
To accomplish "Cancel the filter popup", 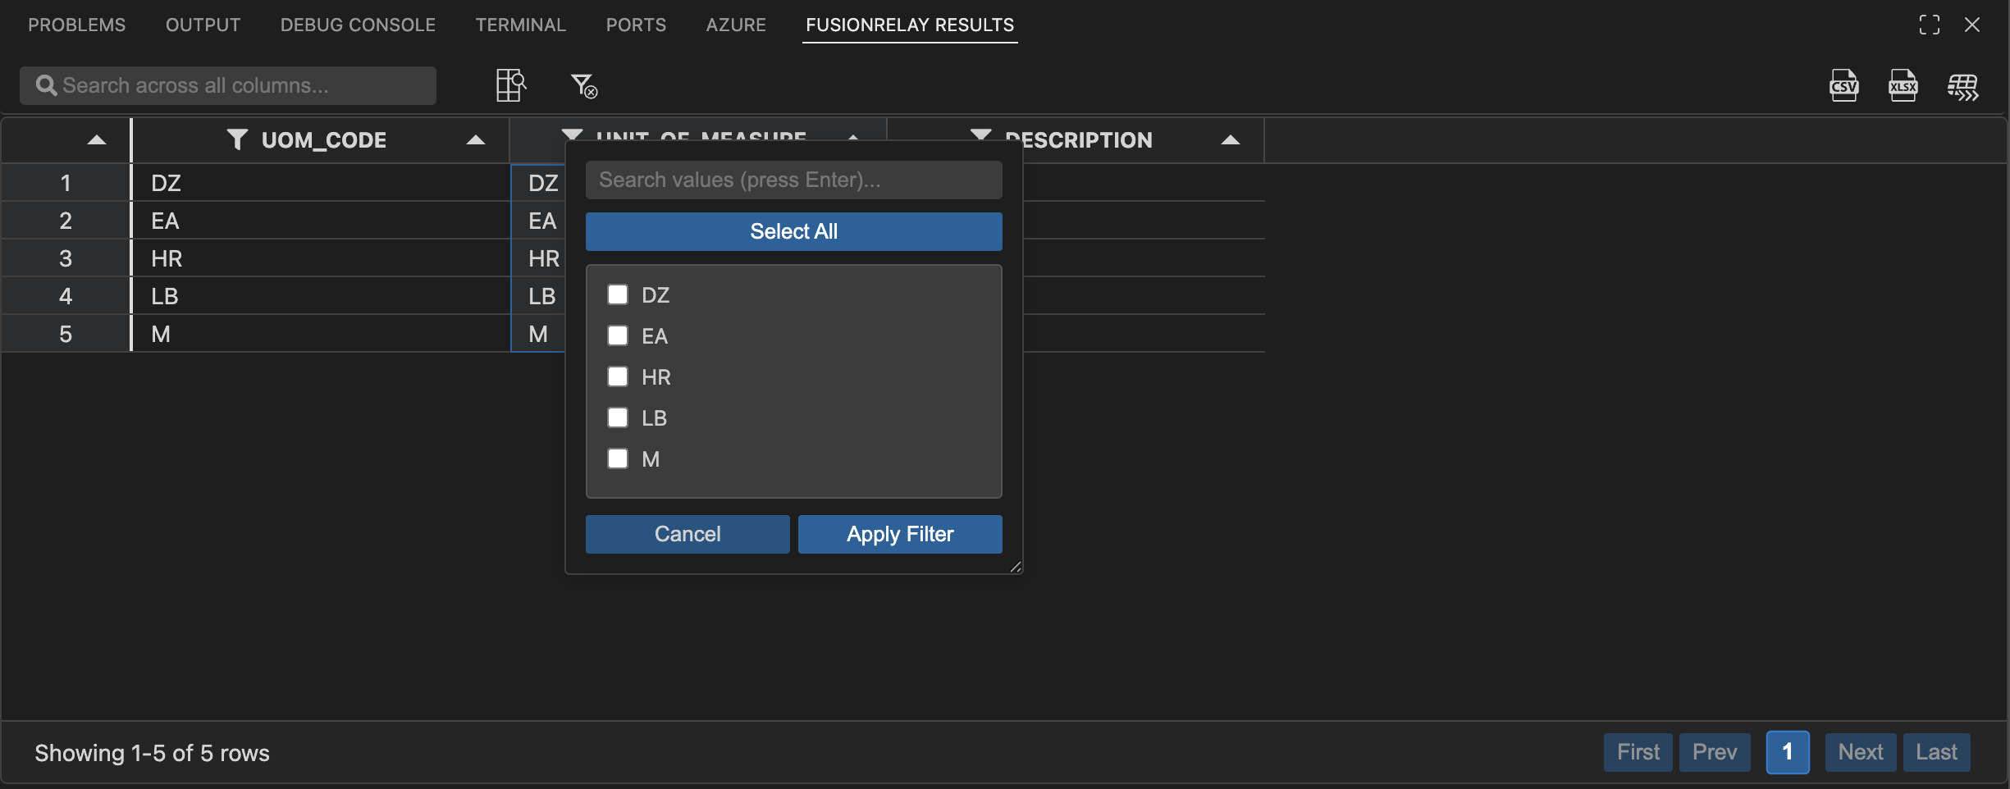I will click(x=688, y=534).
